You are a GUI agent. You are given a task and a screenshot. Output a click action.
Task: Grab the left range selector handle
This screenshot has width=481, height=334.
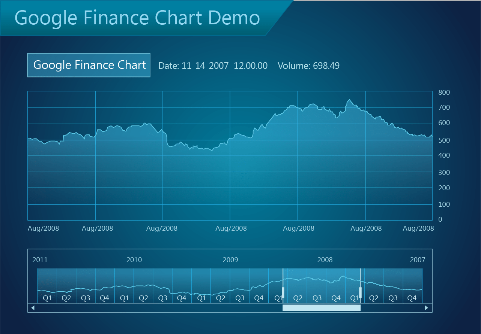coord(283,292)
